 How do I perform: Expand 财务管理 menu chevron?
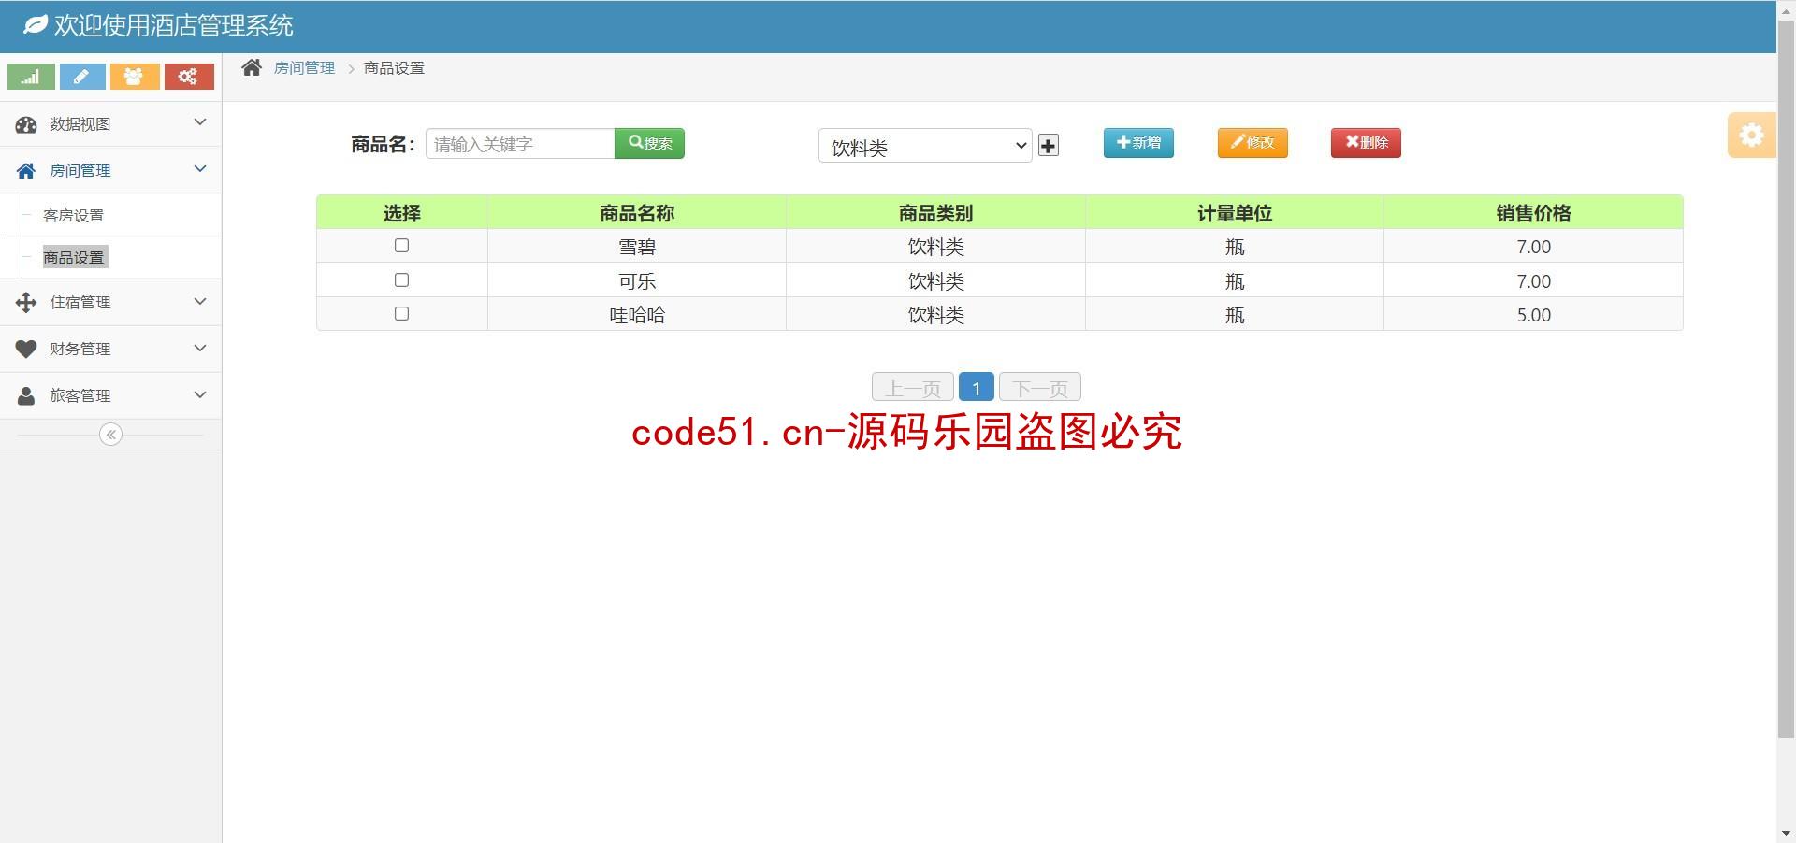[199, 348]
